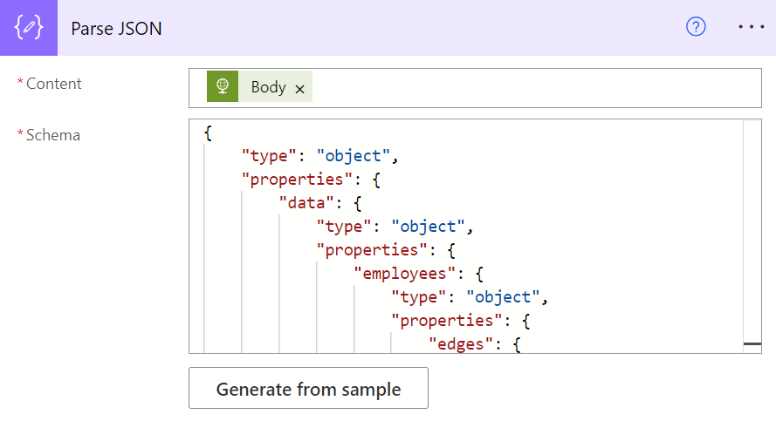Click the "object" value beneath "employees"

[x=503, y=297]
